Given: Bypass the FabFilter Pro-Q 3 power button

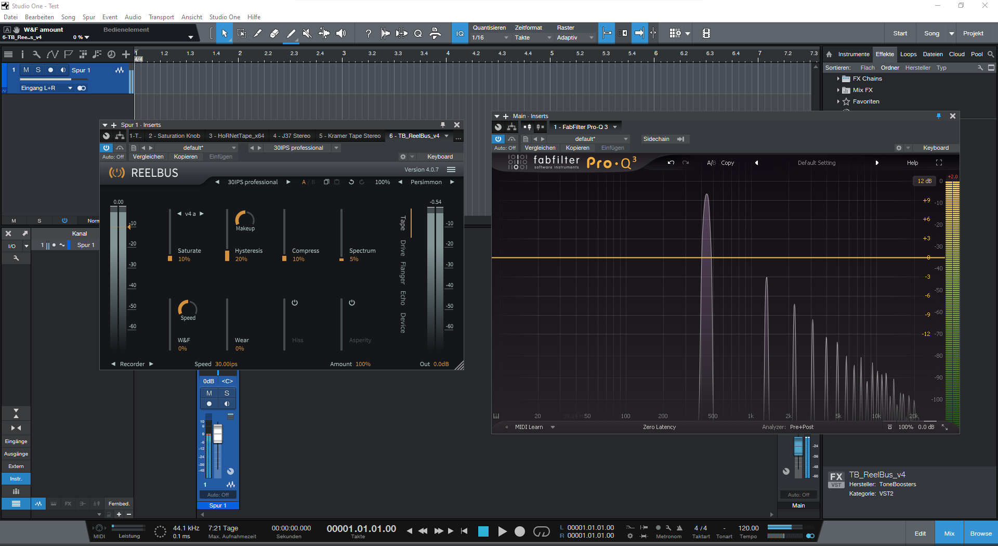Looking at the screenshot, I should pyautogui.click(x=498, y=139).
